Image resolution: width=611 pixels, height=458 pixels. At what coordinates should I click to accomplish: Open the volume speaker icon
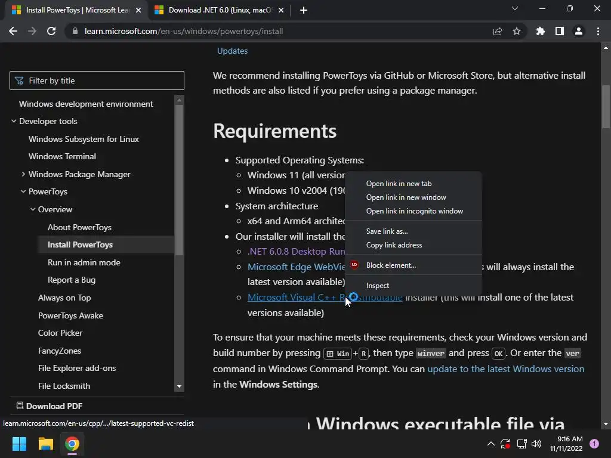(x=536, y=444)
